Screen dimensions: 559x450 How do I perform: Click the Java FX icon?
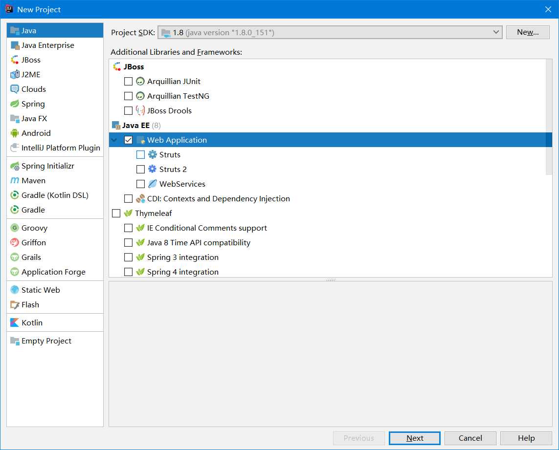pyautogui.click(x=15, y=118)
